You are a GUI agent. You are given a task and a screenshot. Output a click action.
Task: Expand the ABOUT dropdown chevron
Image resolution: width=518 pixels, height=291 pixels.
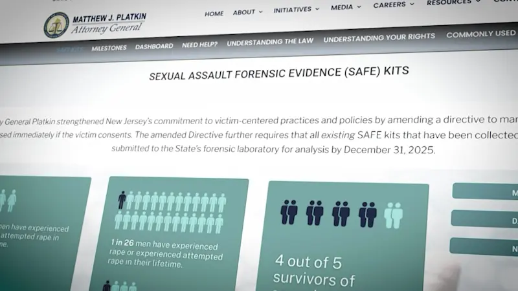pyautogui.click(x=261, y=12)
